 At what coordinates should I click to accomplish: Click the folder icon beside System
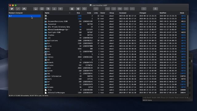click(x=46, y=71)
